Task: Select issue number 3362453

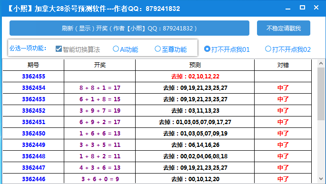Action: (34, 99)
